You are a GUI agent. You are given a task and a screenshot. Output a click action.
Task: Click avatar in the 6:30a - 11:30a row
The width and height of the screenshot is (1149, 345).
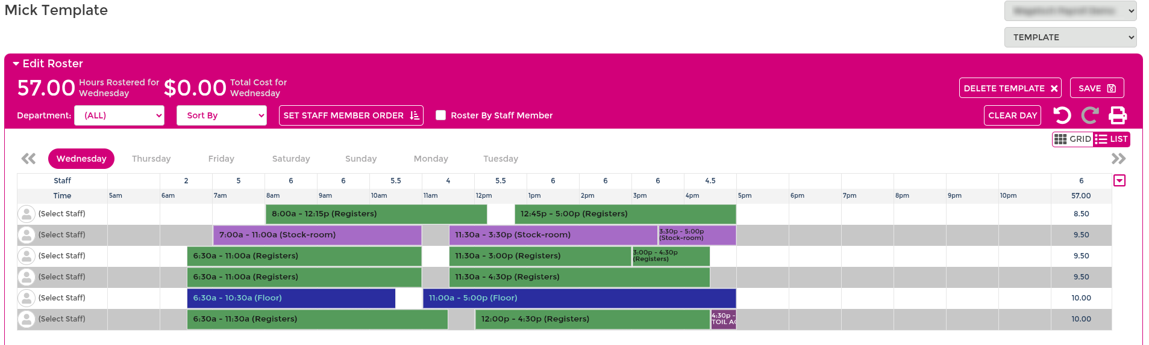(x=27, y=319)
